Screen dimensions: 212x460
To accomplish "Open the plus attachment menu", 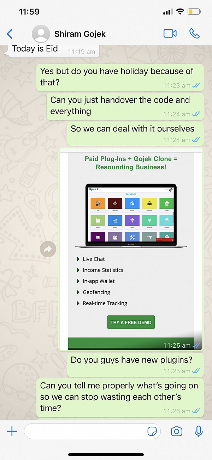I will (x=12, y=431).
